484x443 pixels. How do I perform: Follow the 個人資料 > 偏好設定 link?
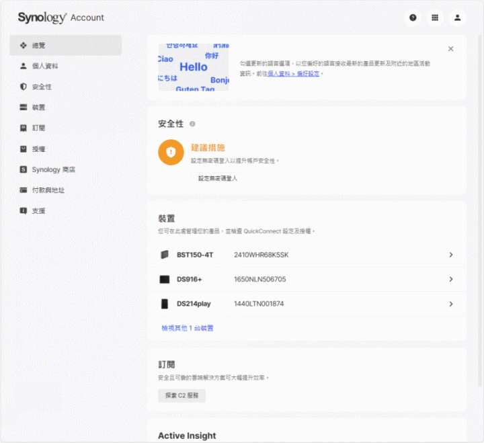click(x=293, y=73)
